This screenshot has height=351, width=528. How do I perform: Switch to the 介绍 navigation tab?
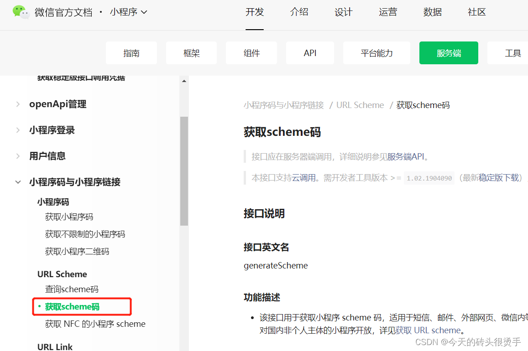[x=299, y=12]
